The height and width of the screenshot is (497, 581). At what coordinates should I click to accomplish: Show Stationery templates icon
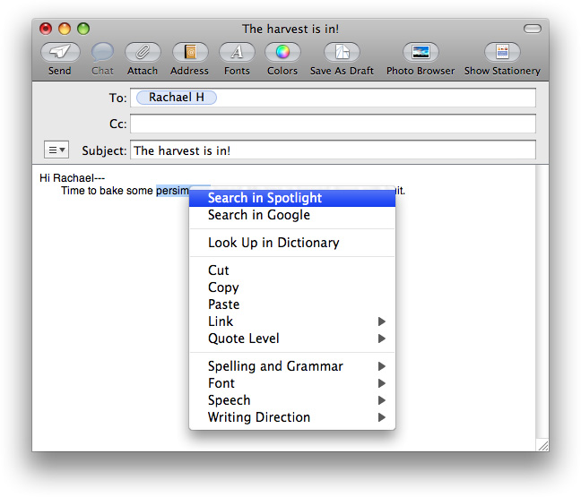coord(502,52)
